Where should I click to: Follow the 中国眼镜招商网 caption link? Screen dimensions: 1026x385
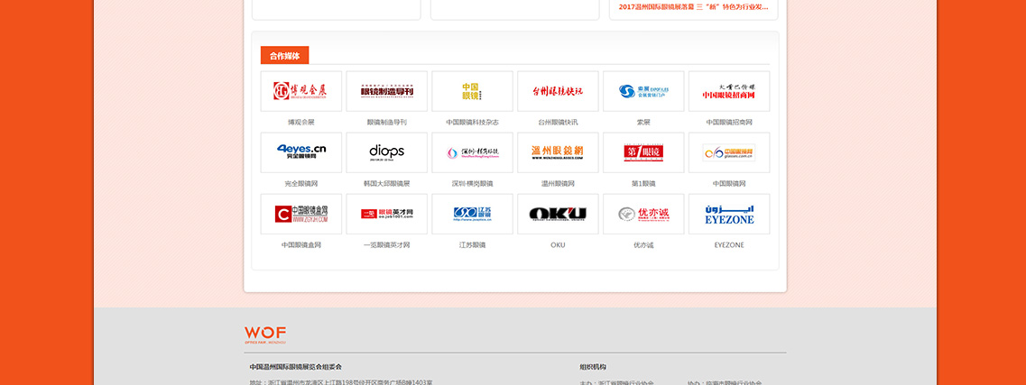pyautogui.click(x=730, y=123)
